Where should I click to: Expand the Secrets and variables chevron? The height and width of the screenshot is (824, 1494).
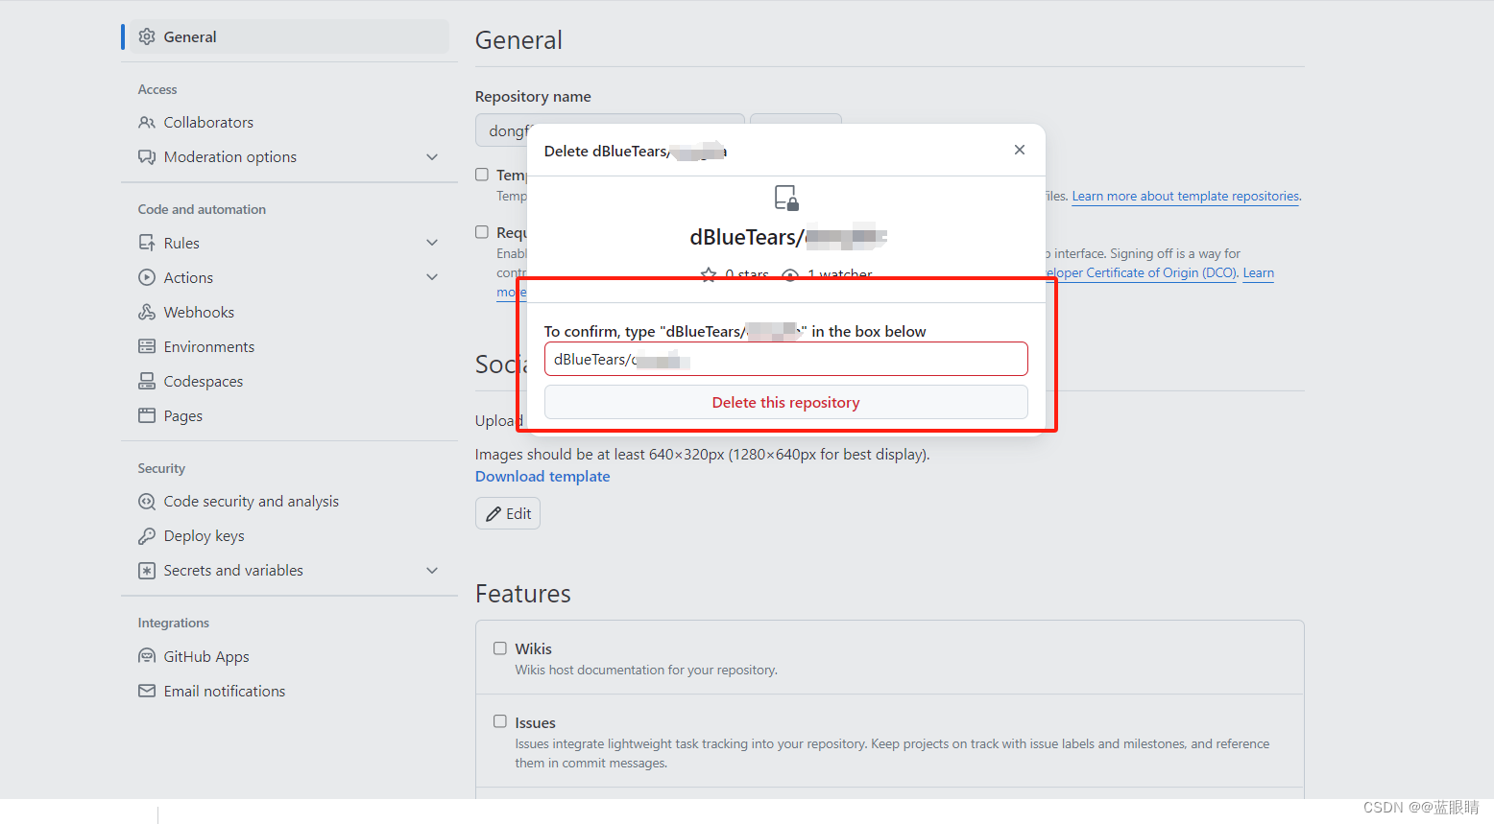(432, 570)
